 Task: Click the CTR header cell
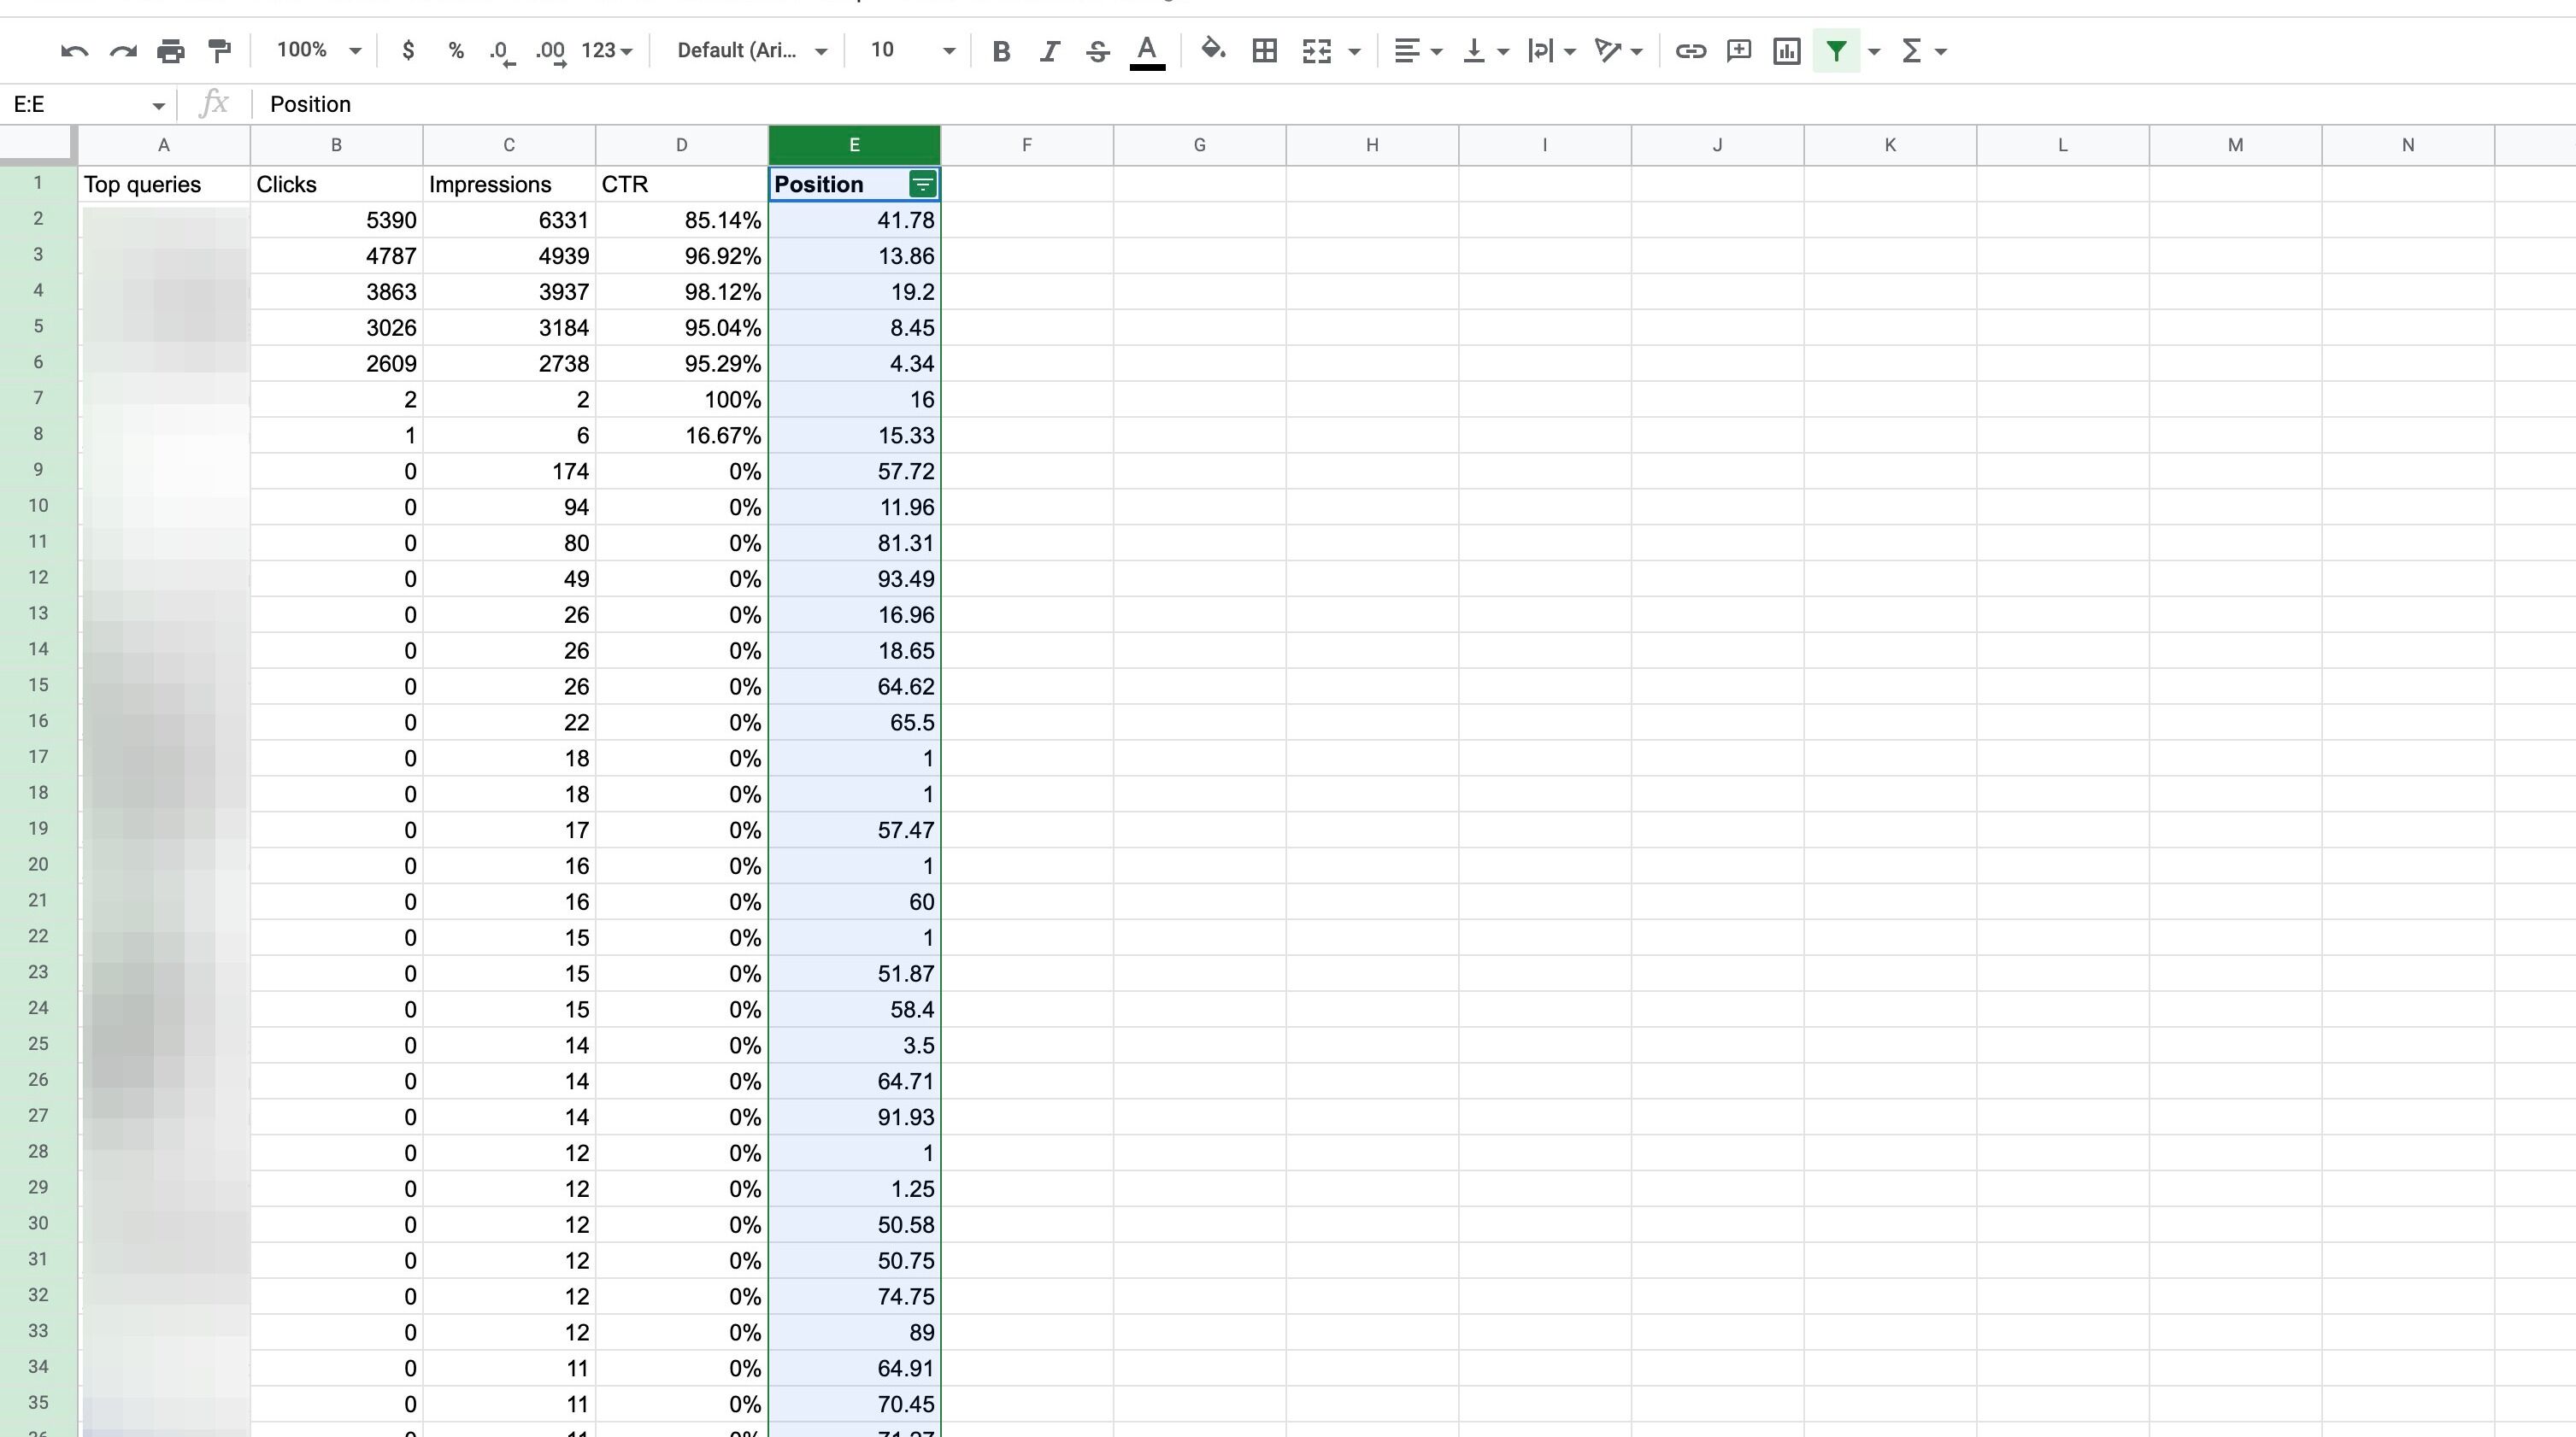[681, 184]
